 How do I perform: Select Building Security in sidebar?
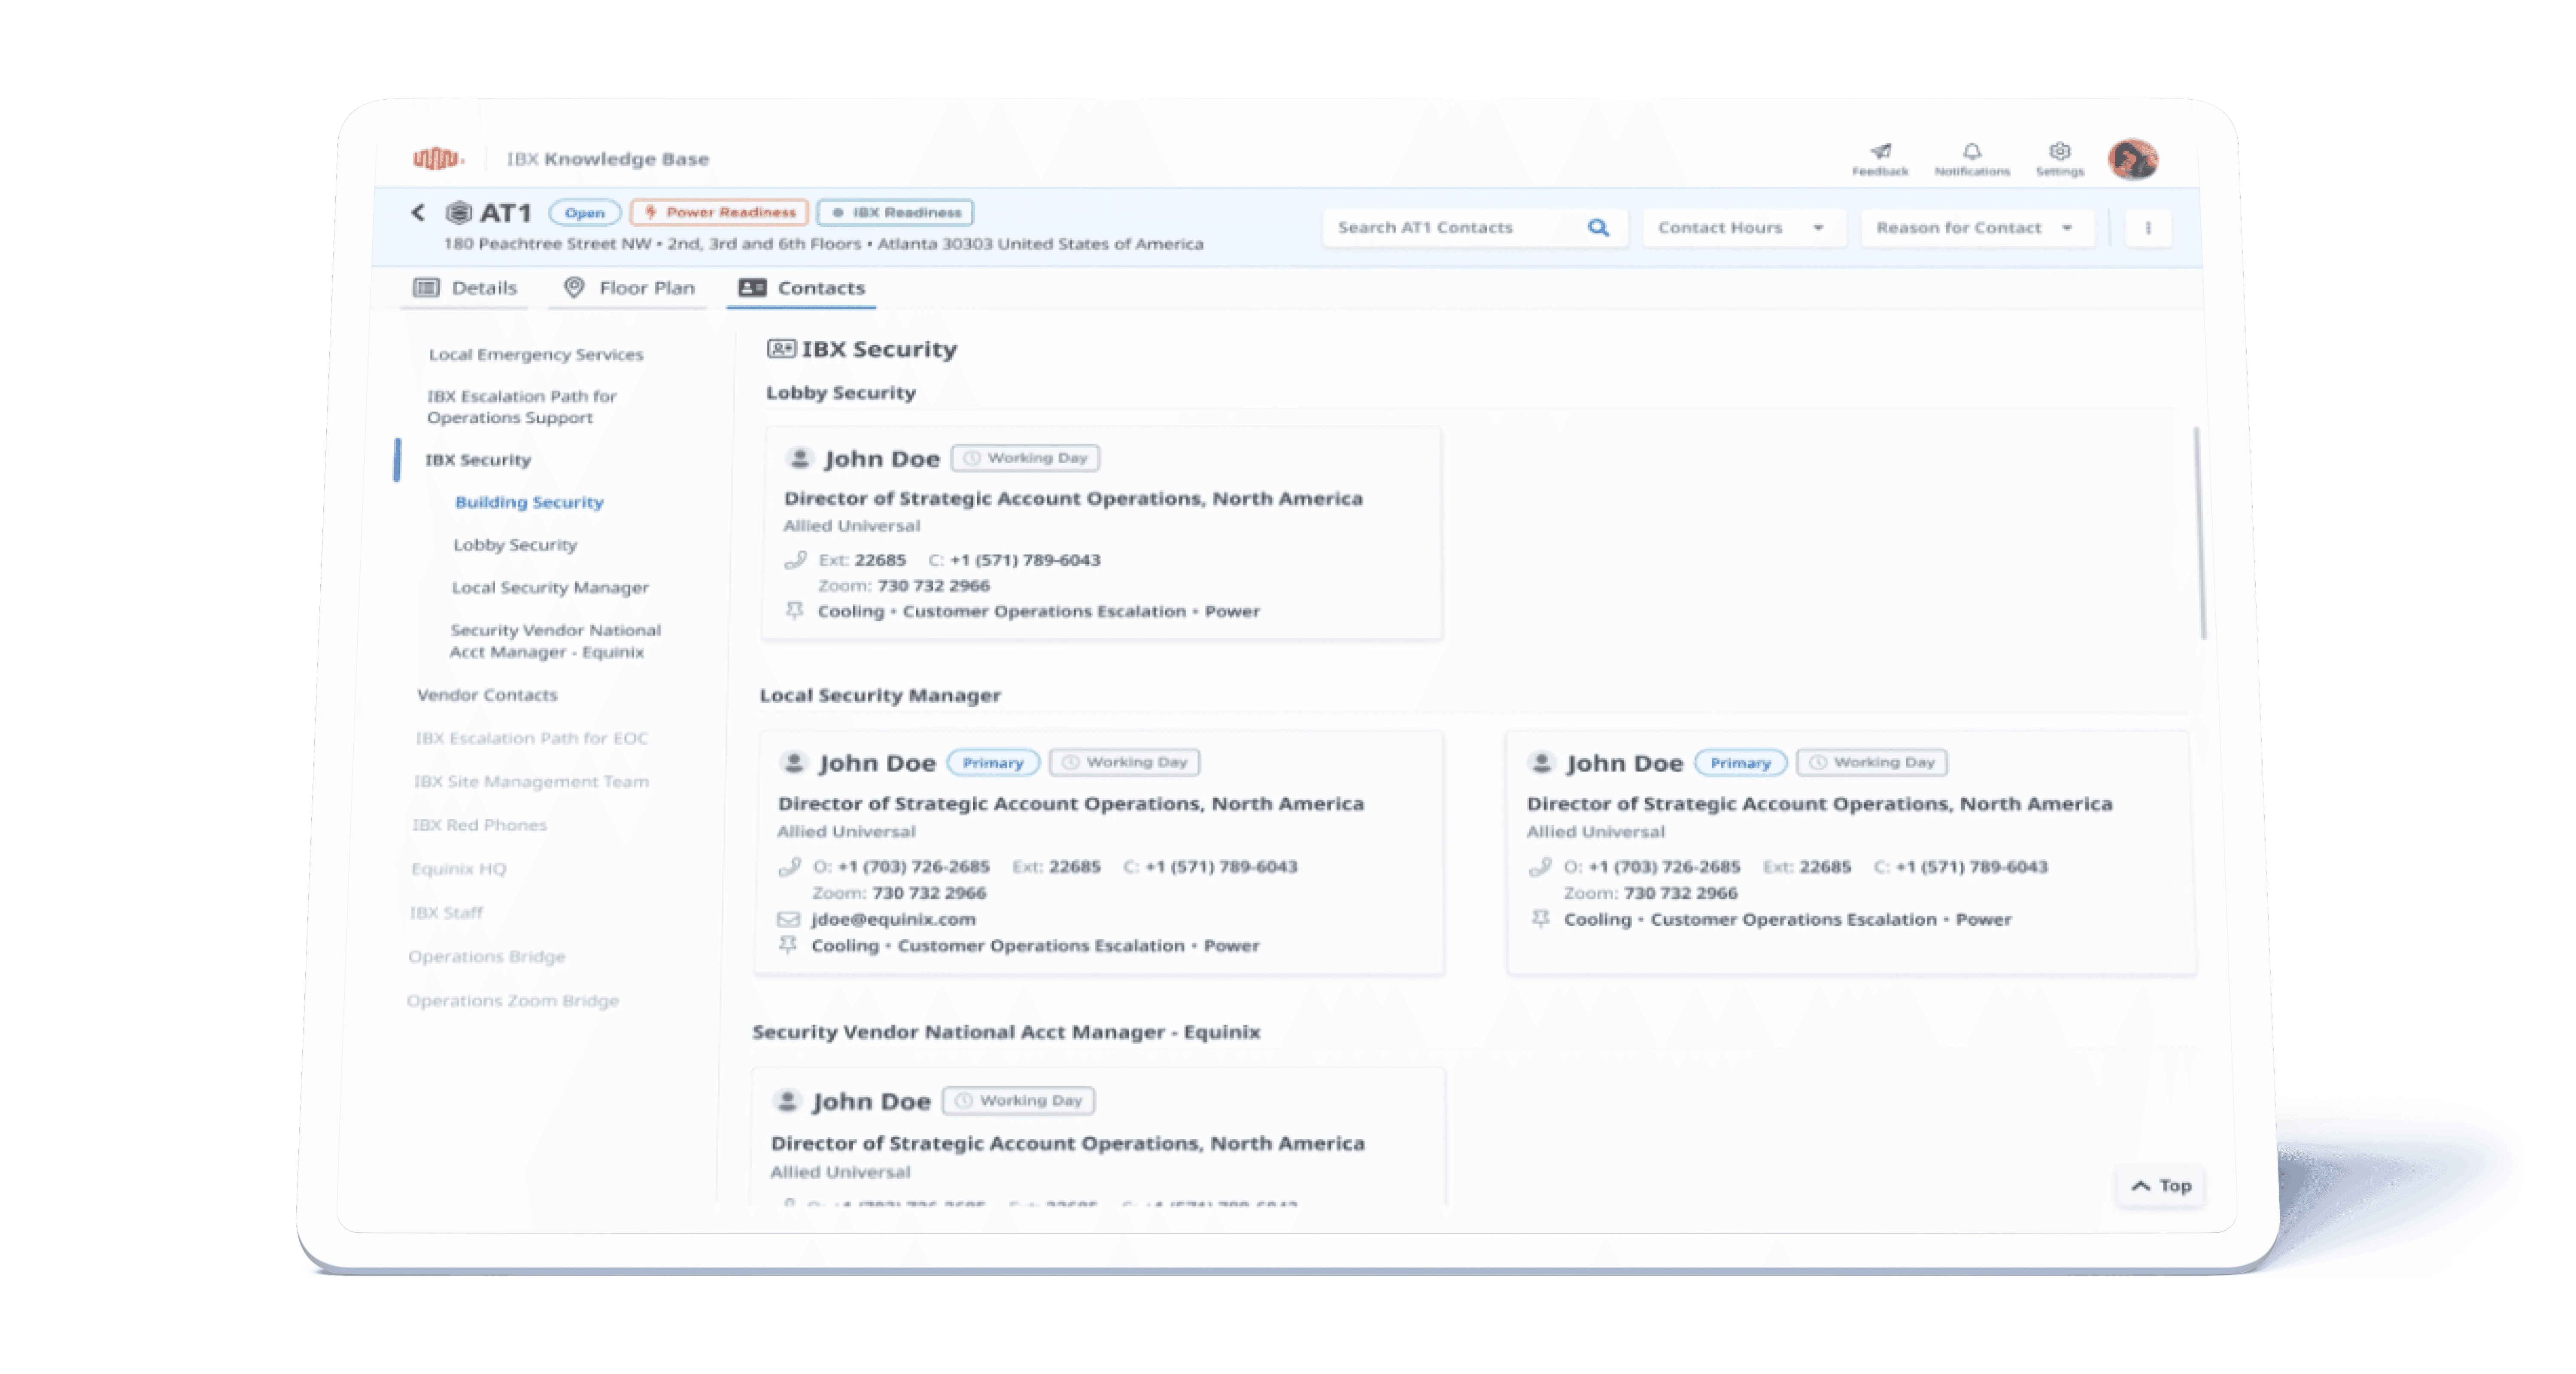click(x=529, y=502)
